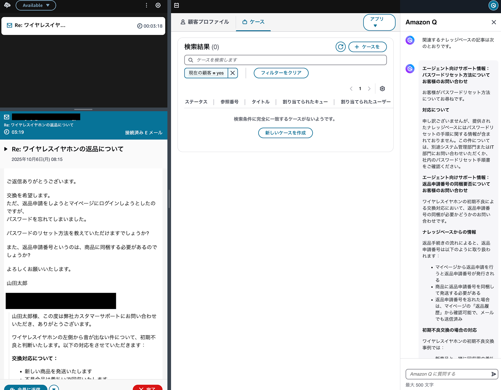Click three-dot more options icon
The height and width of the screenshot is (390, 501).
[147, 5]
